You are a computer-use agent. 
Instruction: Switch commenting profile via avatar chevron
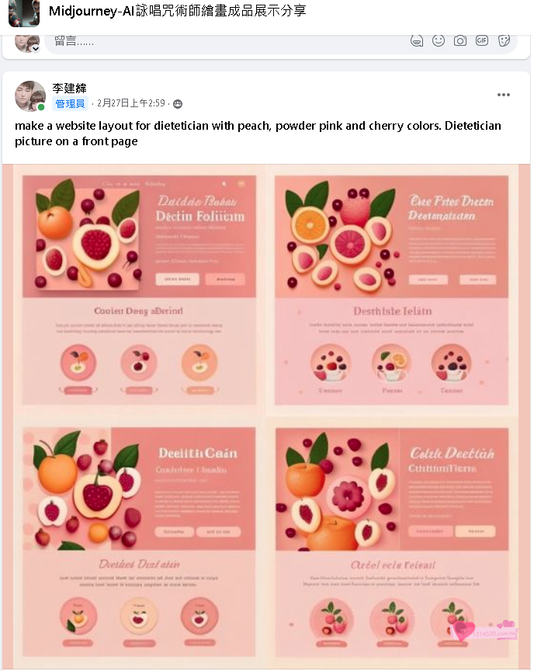(35, 48)
